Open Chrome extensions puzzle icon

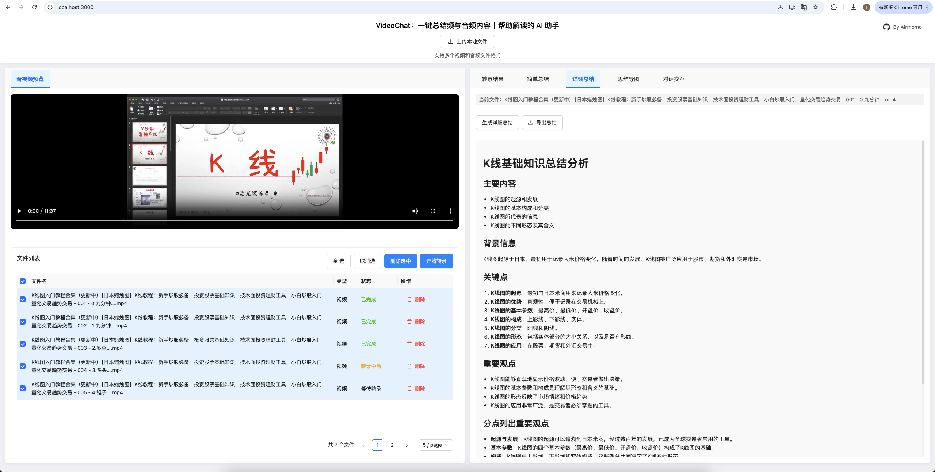834,7
